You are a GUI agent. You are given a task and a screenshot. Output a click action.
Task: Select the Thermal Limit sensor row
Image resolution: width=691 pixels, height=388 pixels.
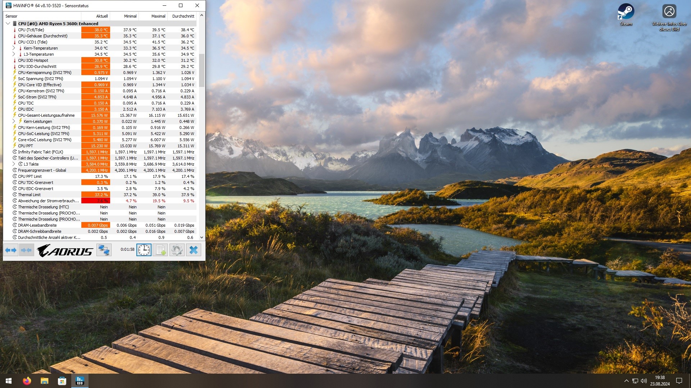click(x=30, y=195)
